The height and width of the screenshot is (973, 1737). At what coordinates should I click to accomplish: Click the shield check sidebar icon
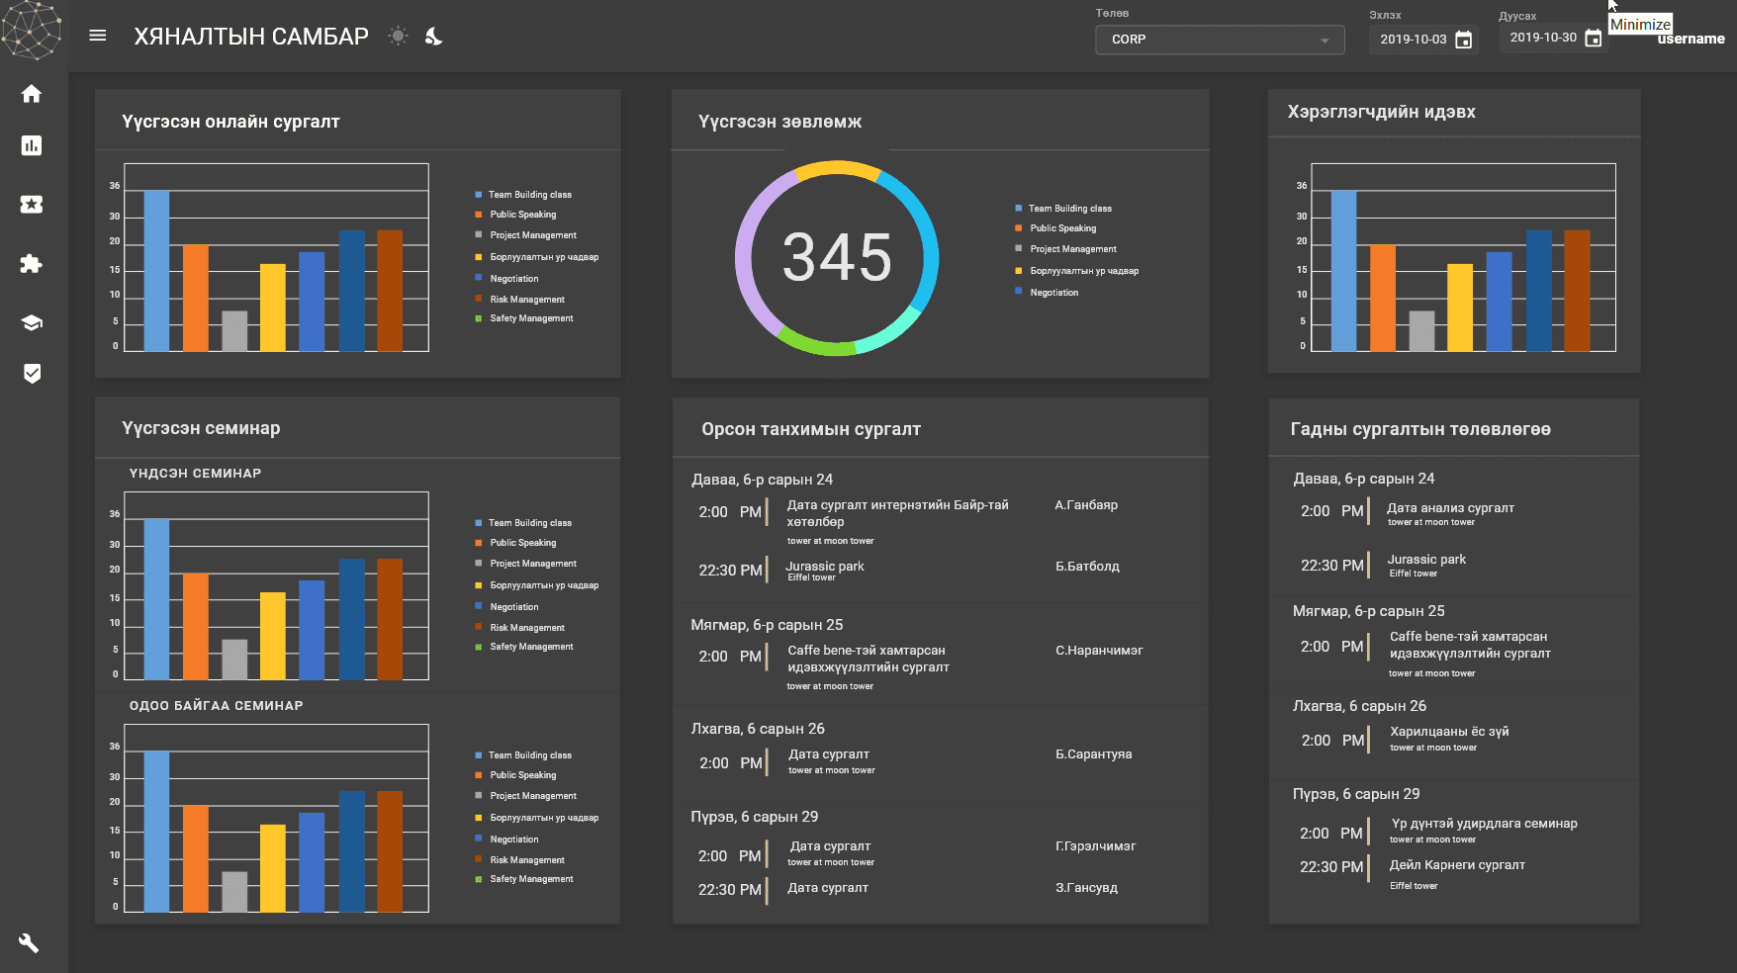[32, 373]
